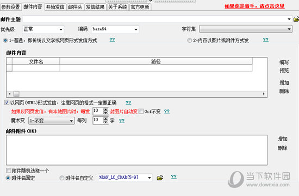Open the 编码 base64 dropdown
This screenshot has width=299, height=196.
click(115, 29)
